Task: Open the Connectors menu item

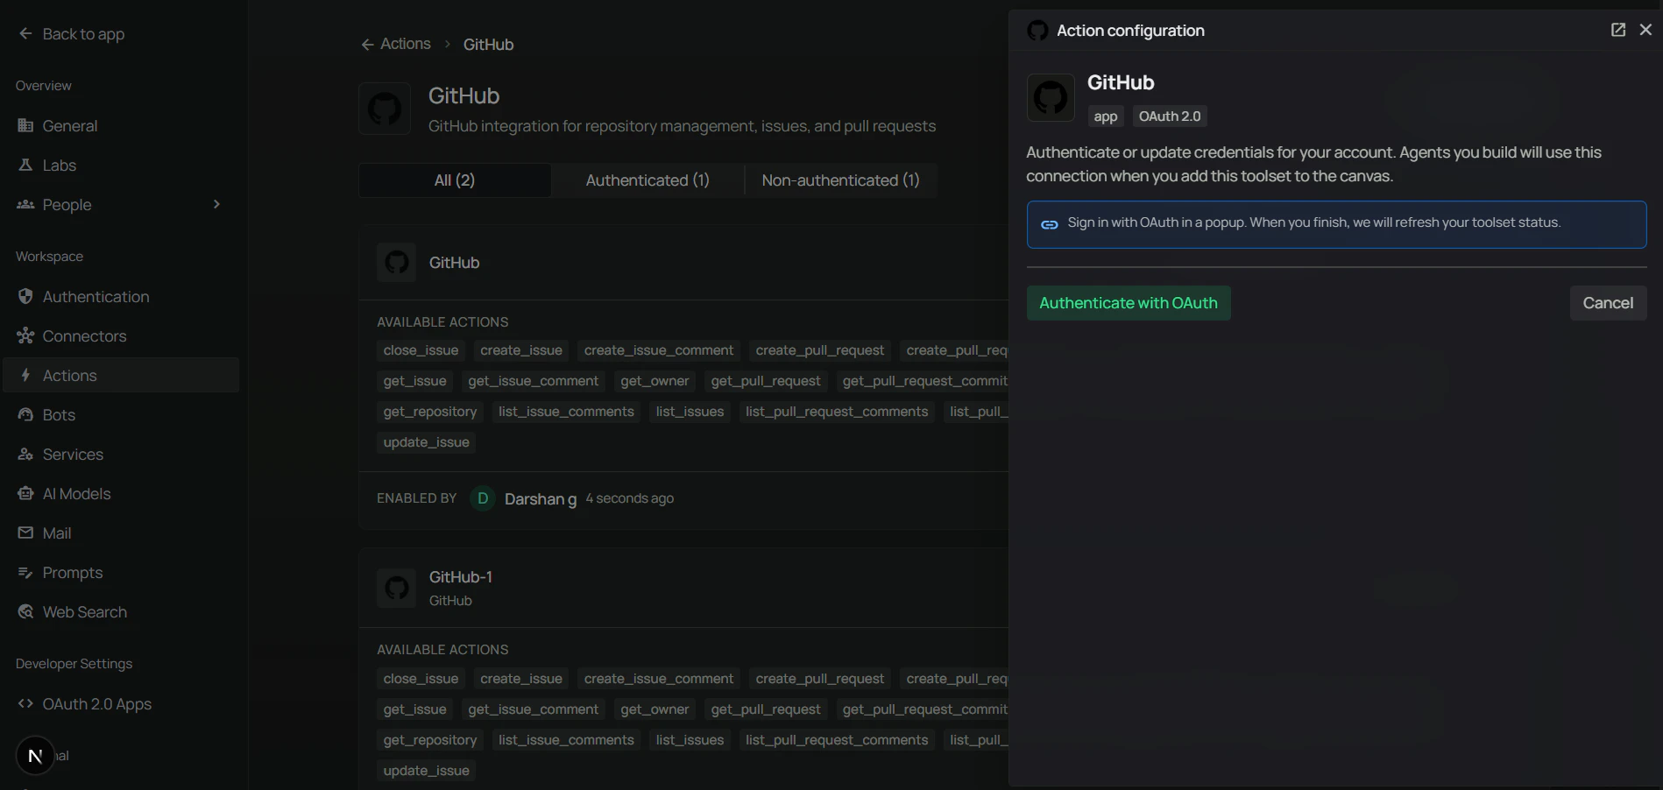Action: coord(121,335)
